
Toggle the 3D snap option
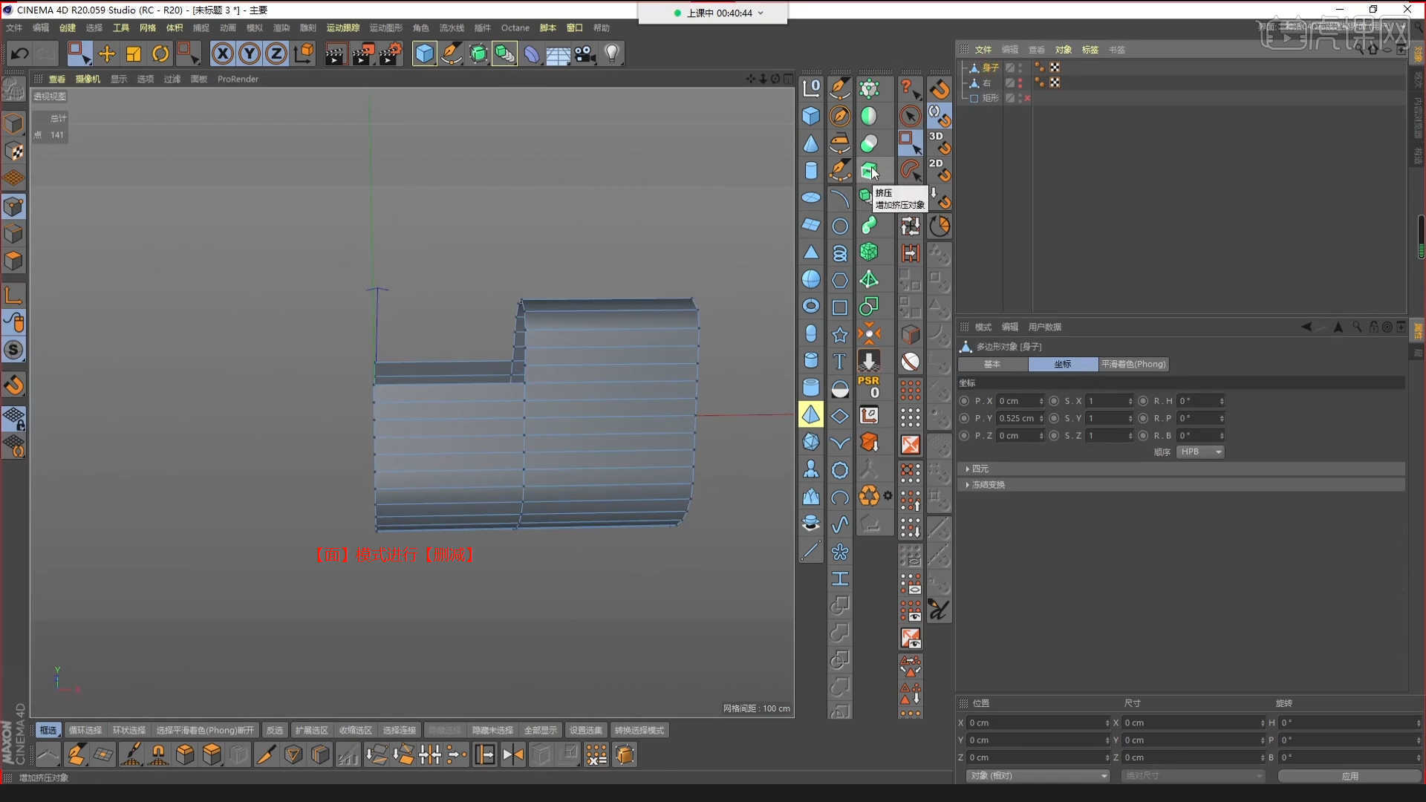pyautogui.click(x=940, y=142)
